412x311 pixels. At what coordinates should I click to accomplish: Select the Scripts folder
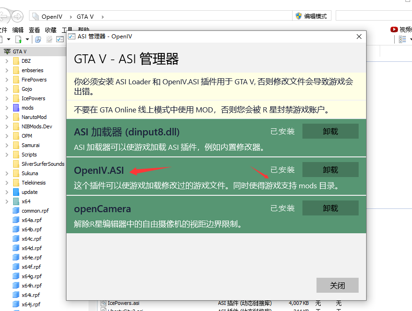(x=29, y=155)
